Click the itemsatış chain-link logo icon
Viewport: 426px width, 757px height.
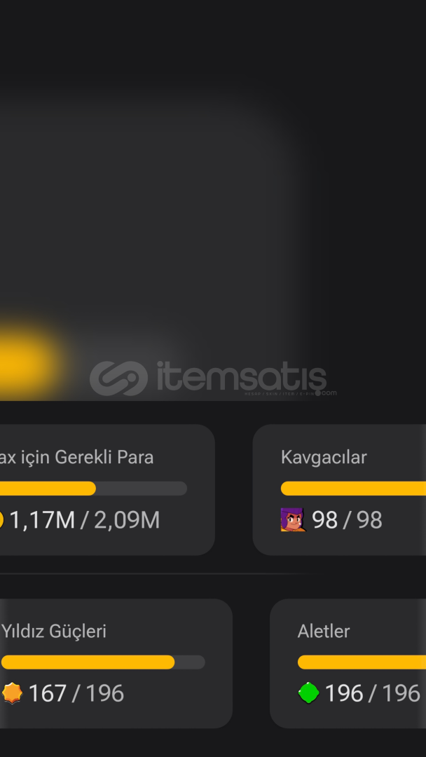coord(118,378)
